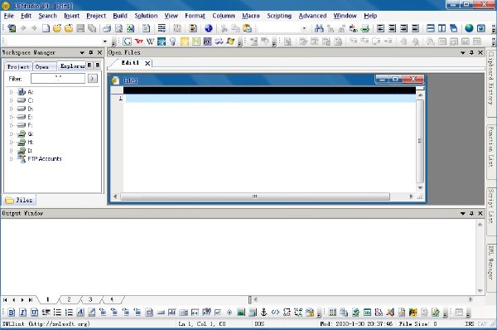Viewport: 497px width, 330px height.
Task: Click the Save file floppy icon
Action: click(x=80, y=28)
